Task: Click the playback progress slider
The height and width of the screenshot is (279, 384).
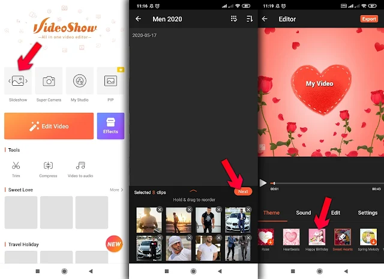Action: 327,183
